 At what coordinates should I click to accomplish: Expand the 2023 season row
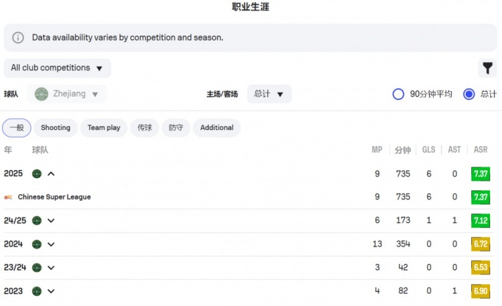point(51,291)
